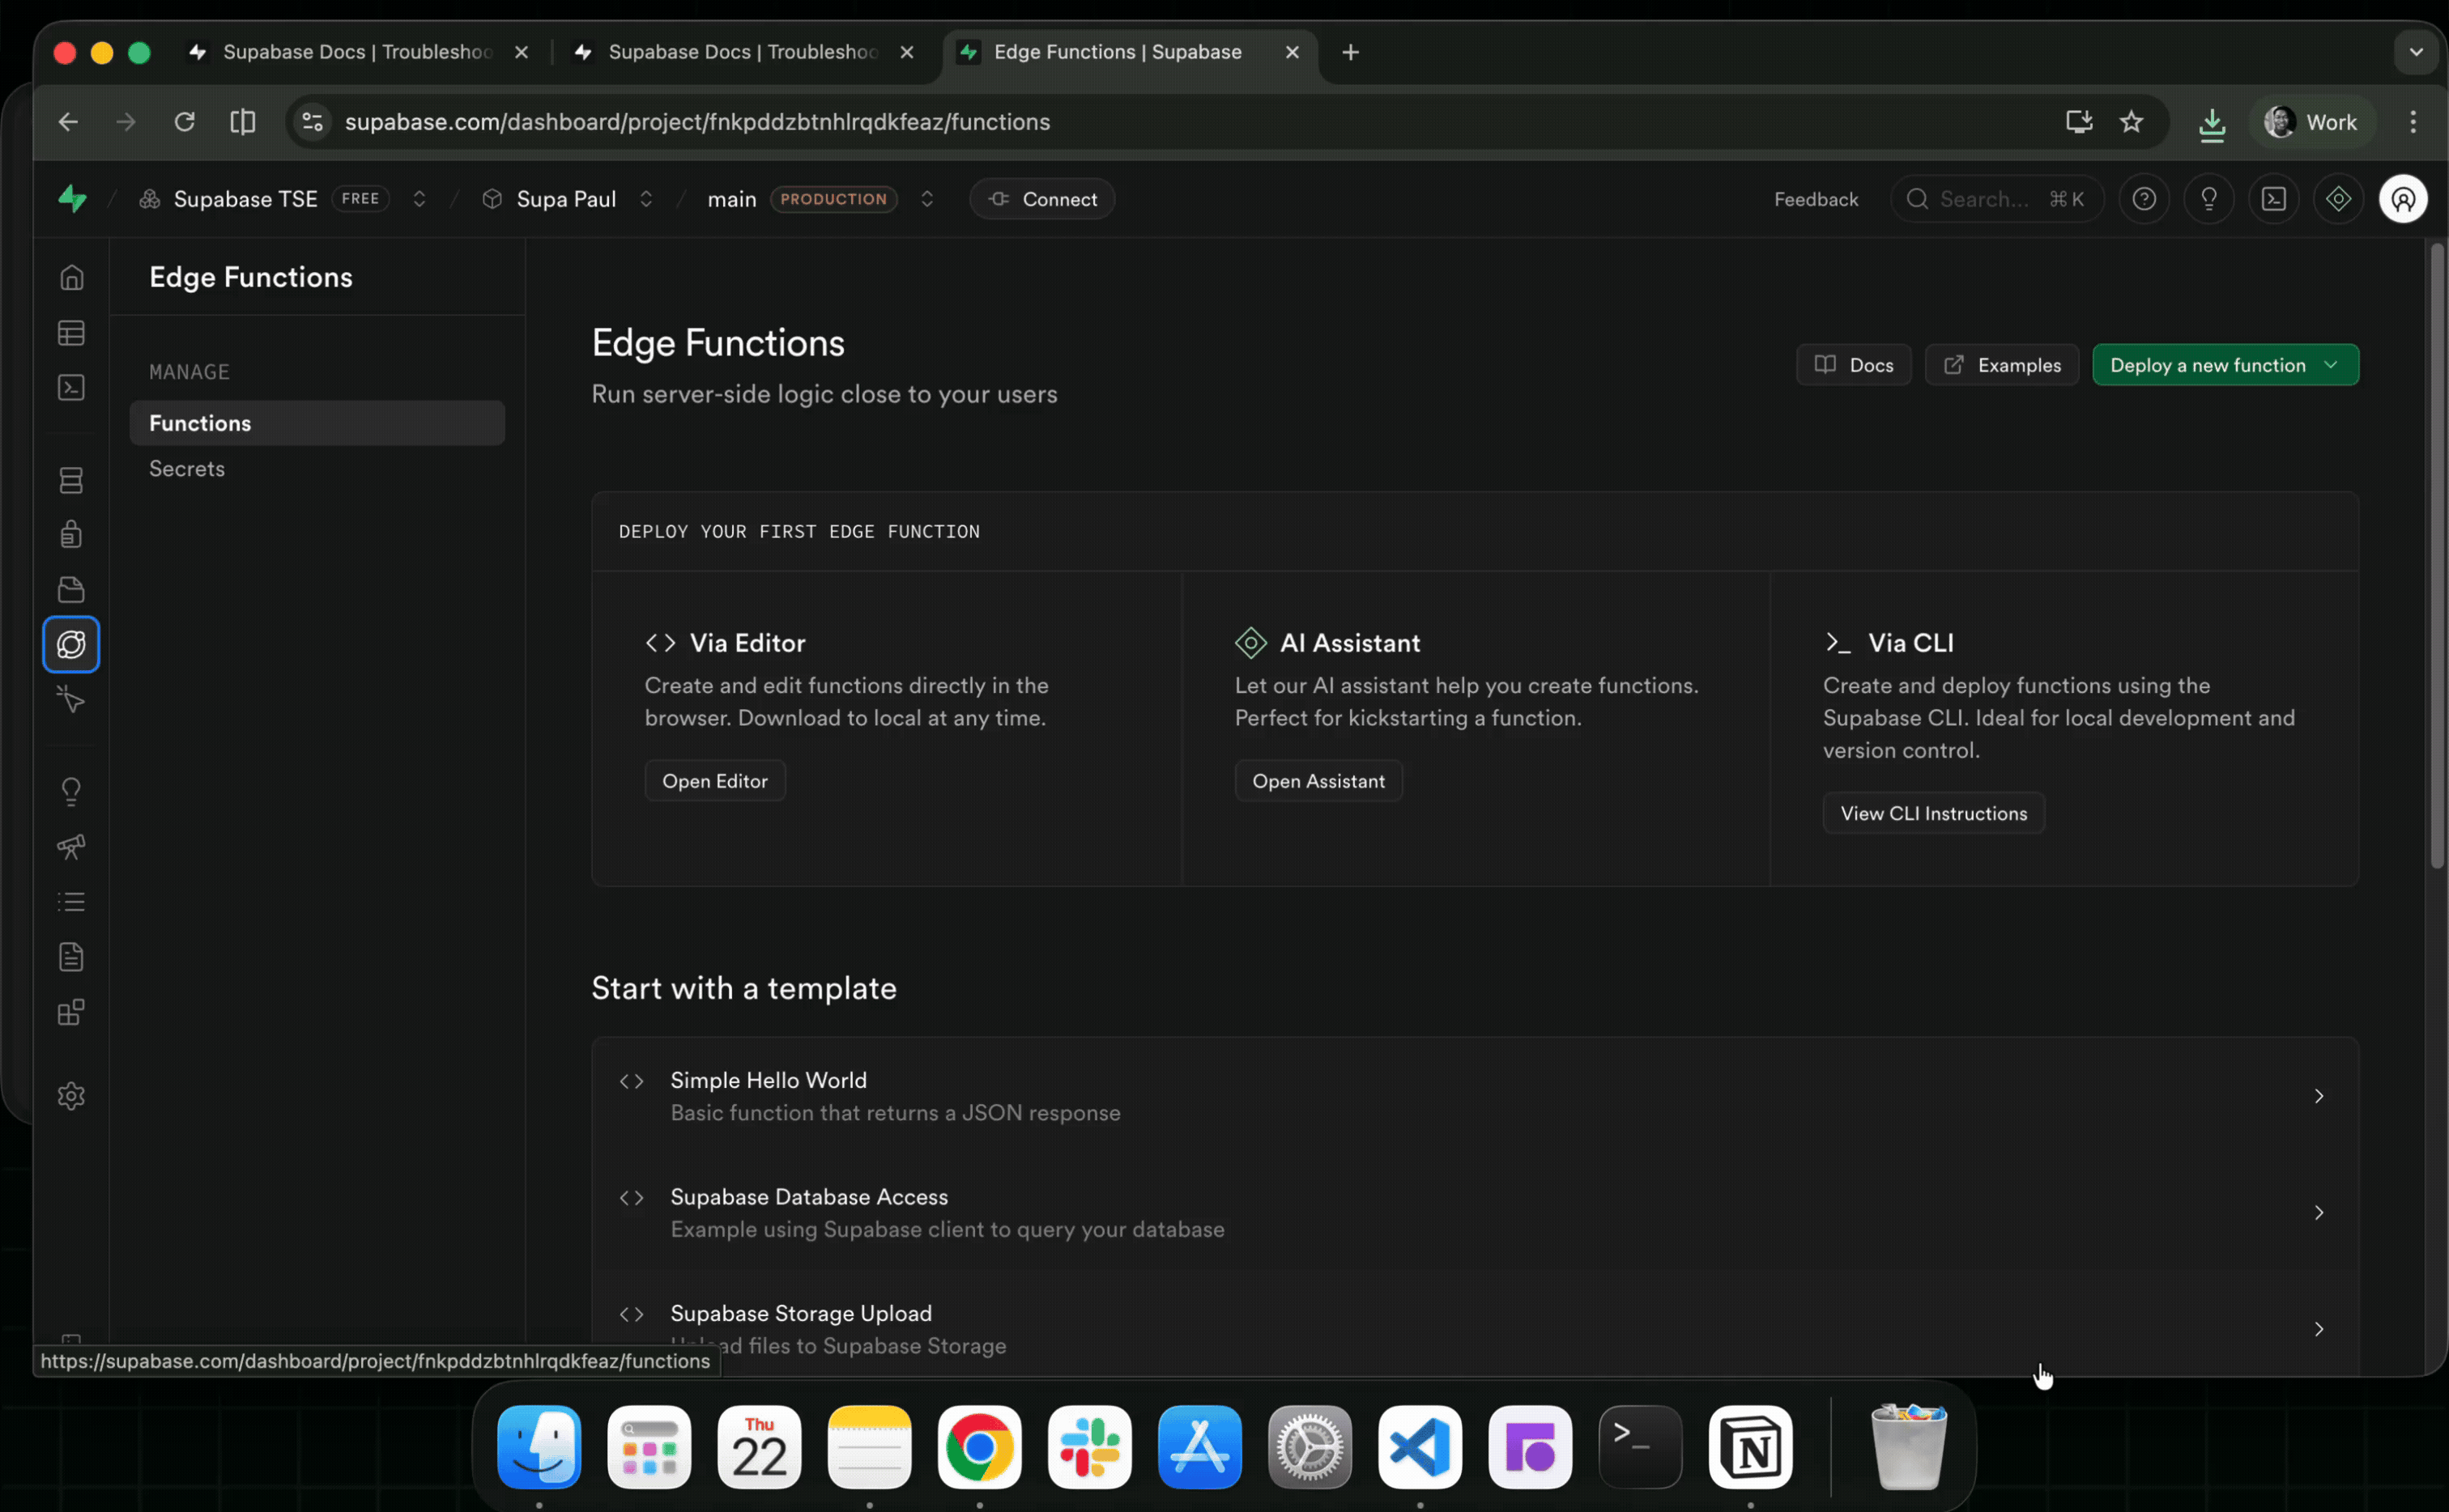This screenshot has height=1512, width=2449.
Task: Select the Realtime cursor icon in sidebar
Action: [71, 700]
